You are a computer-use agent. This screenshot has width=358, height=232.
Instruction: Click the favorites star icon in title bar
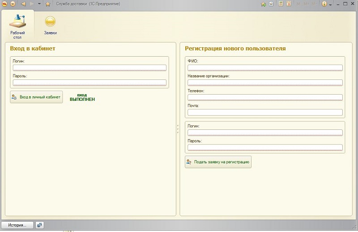point(48,4)
